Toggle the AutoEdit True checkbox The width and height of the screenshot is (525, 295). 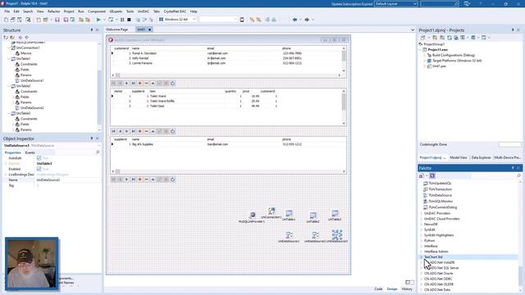tap(39, 158)
